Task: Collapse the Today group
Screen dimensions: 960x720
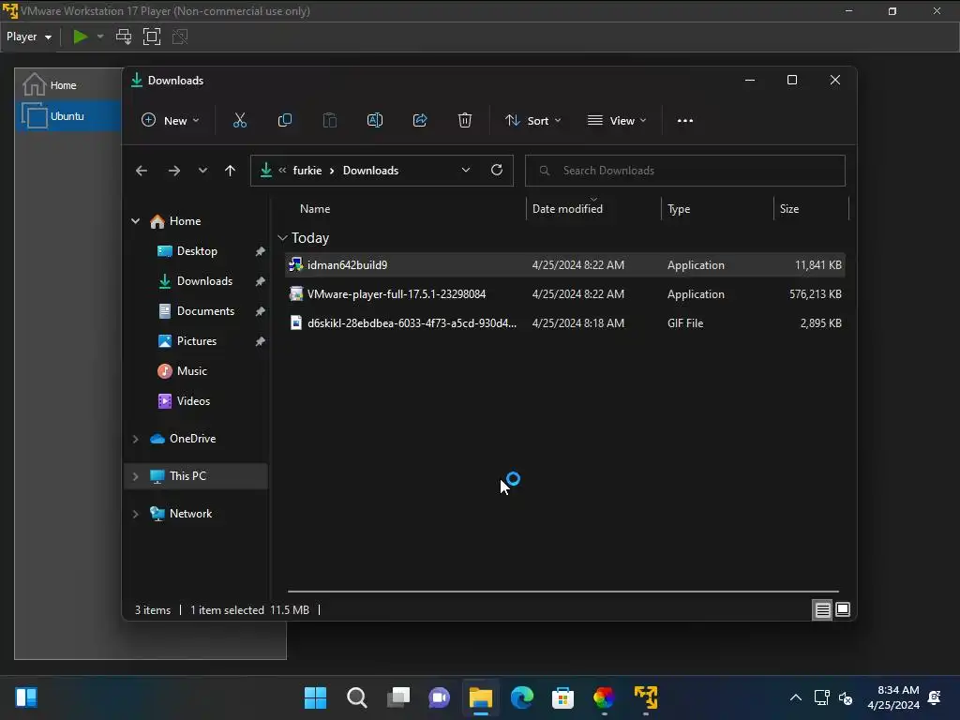Action: pyautogui.click(x=282, y=238)
